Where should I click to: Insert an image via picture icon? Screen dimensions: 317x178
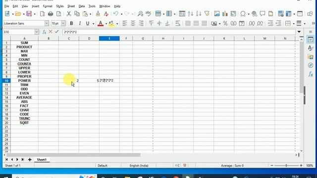pyautogui.click(x=217, y=14)
